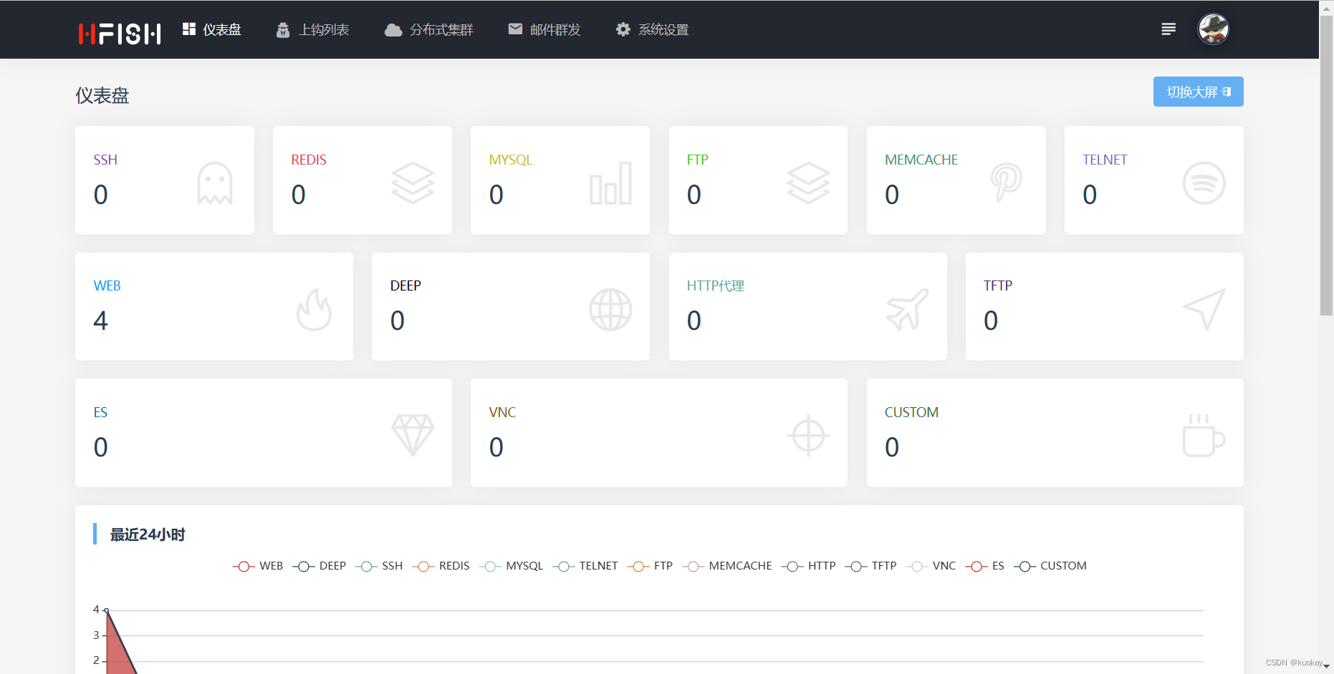Click the Spotify icon in TELNET card
Screen dimensions: 1334x674
[1204, 183]
